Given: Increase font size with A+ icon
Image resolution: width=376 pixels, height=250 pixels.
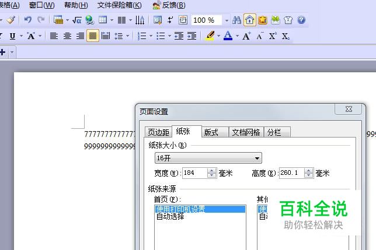Looking at the screenshot, I should tap(247, 36).
